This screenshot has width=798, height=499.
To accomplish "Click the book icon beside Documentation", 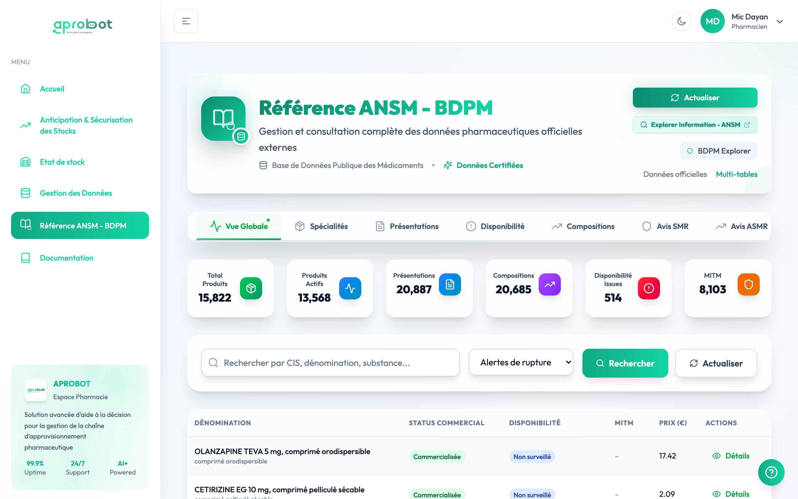I will click(x=25, y=258).
